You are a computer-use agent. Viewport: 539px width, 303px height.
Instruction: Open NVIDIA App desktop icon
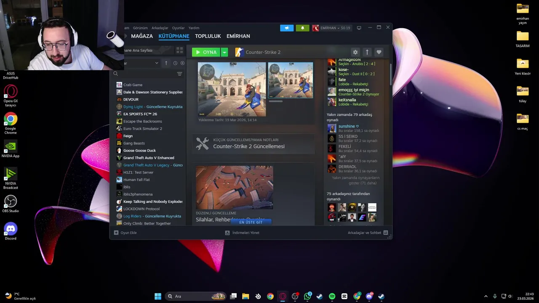click(11, 149)
